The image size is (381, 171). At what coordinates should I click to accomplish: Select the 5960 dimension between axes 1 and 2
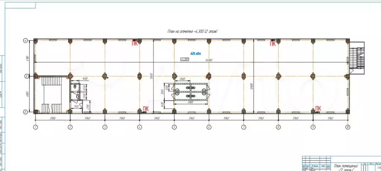53,118
